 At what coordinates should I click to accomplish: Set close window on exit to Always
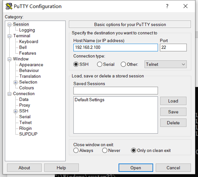point(76,150)
